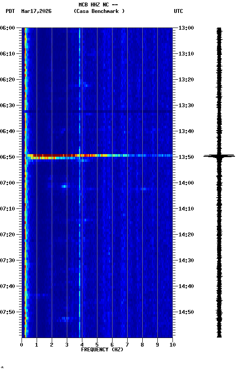Click the frequency axis tick label '6'
The height and width of the screenshot is (372, 238).
(x=112, y=345)
